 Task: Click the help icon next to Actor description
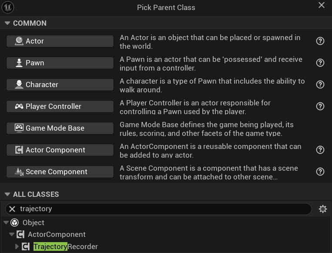tap(320, 41)
